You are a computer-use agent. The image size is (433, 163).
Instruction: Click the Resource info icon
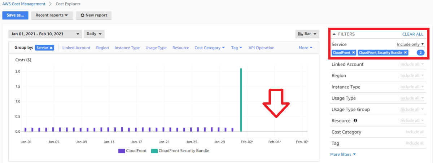point(355,121)
